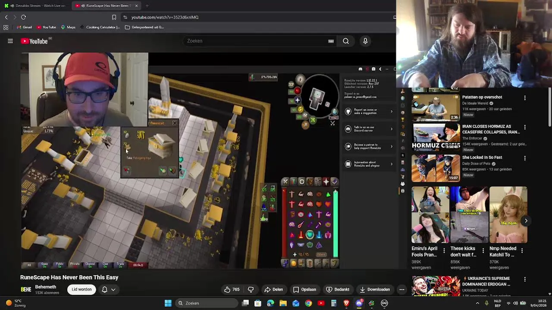The width and height of the screenshot is (552, 310).
Task: Select the browser address bar URL
Action: point(165,17)
